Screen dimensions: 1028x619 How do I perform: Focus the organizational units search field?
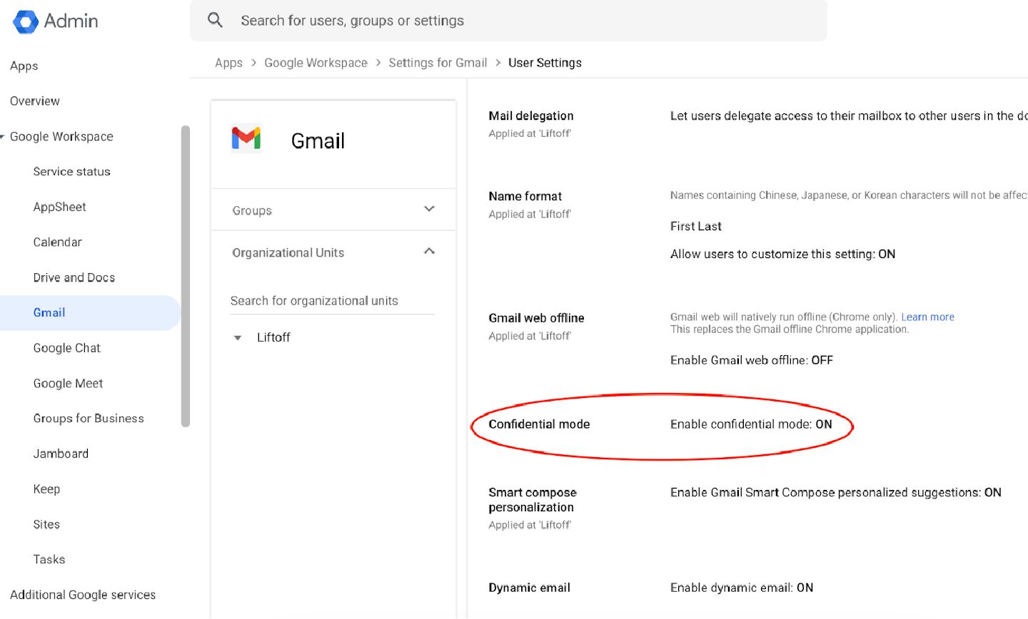pos(332,301)
